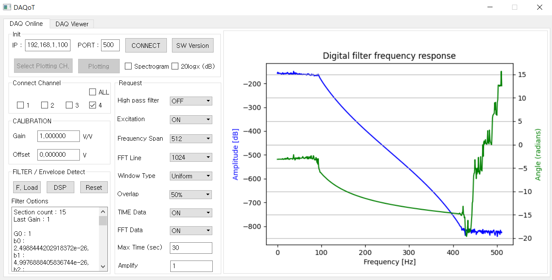This screenshot has height=280, width=552.
Task: Click the Filter Options vertical scrollbar thumb
Action: tap(103, 220)
